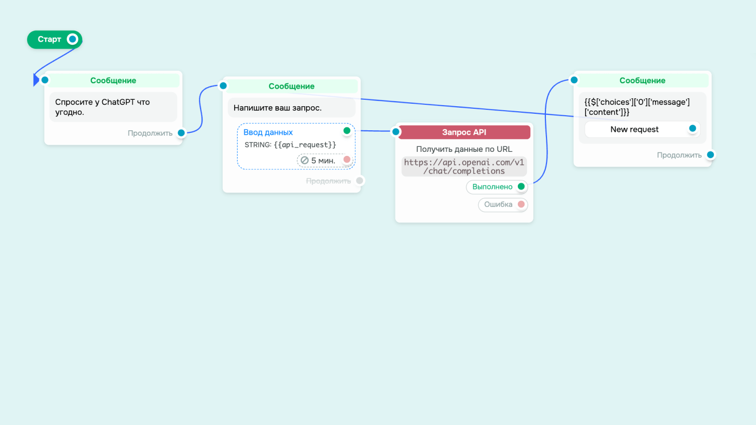Click text 'Напишите ваш запрос.'
Image resolution: width=756 pixels, height=425 pixels.
point(278,108)
